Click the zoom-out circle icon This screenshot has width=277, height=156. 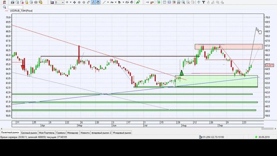(x=84, y=2)
